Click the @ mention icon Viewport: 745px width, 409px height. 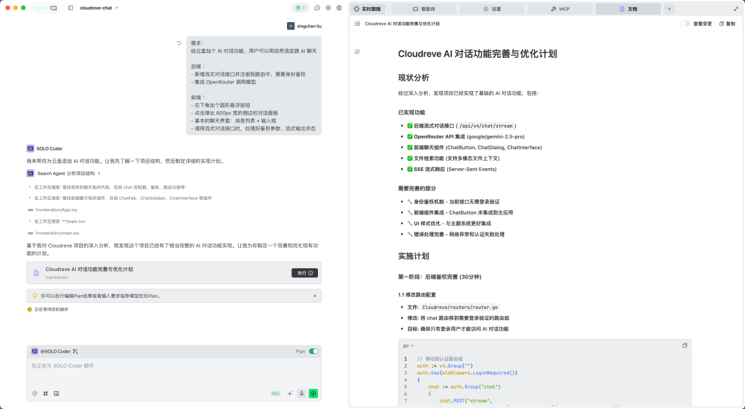34,393
